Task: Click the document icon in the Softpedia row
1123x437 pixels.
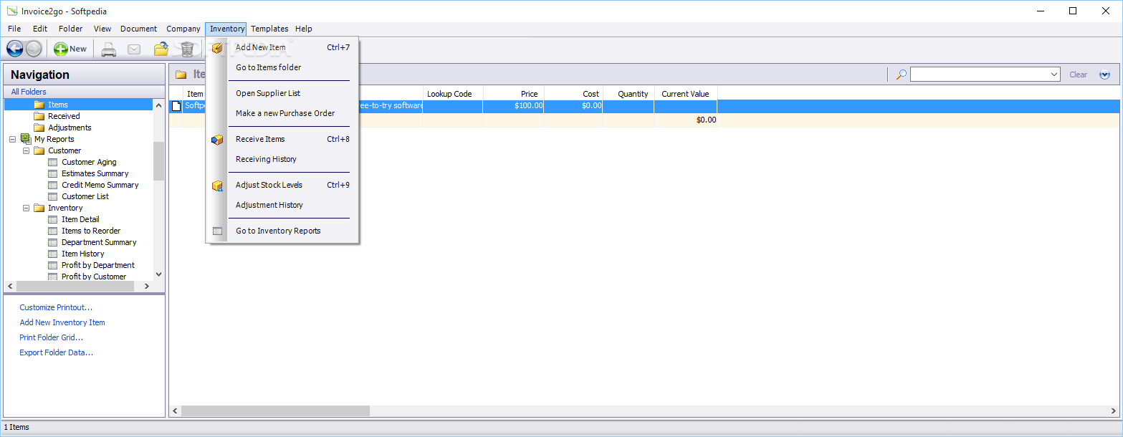Action: point(176,106)
